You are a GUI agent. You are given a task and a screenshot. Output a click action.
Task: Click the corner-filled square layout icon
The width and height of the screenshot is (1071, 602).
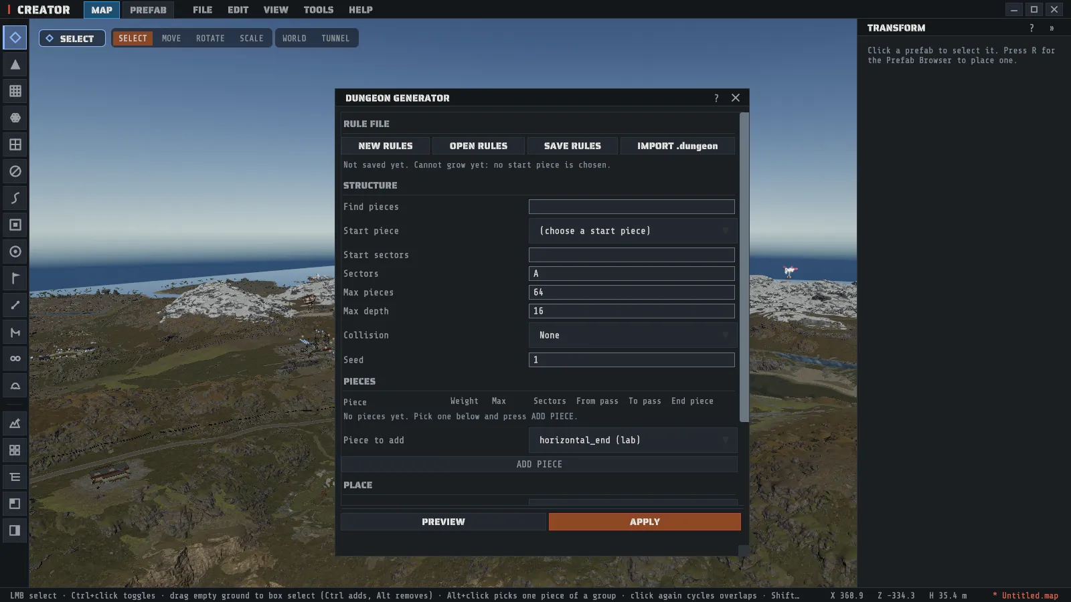click(15, 504)
